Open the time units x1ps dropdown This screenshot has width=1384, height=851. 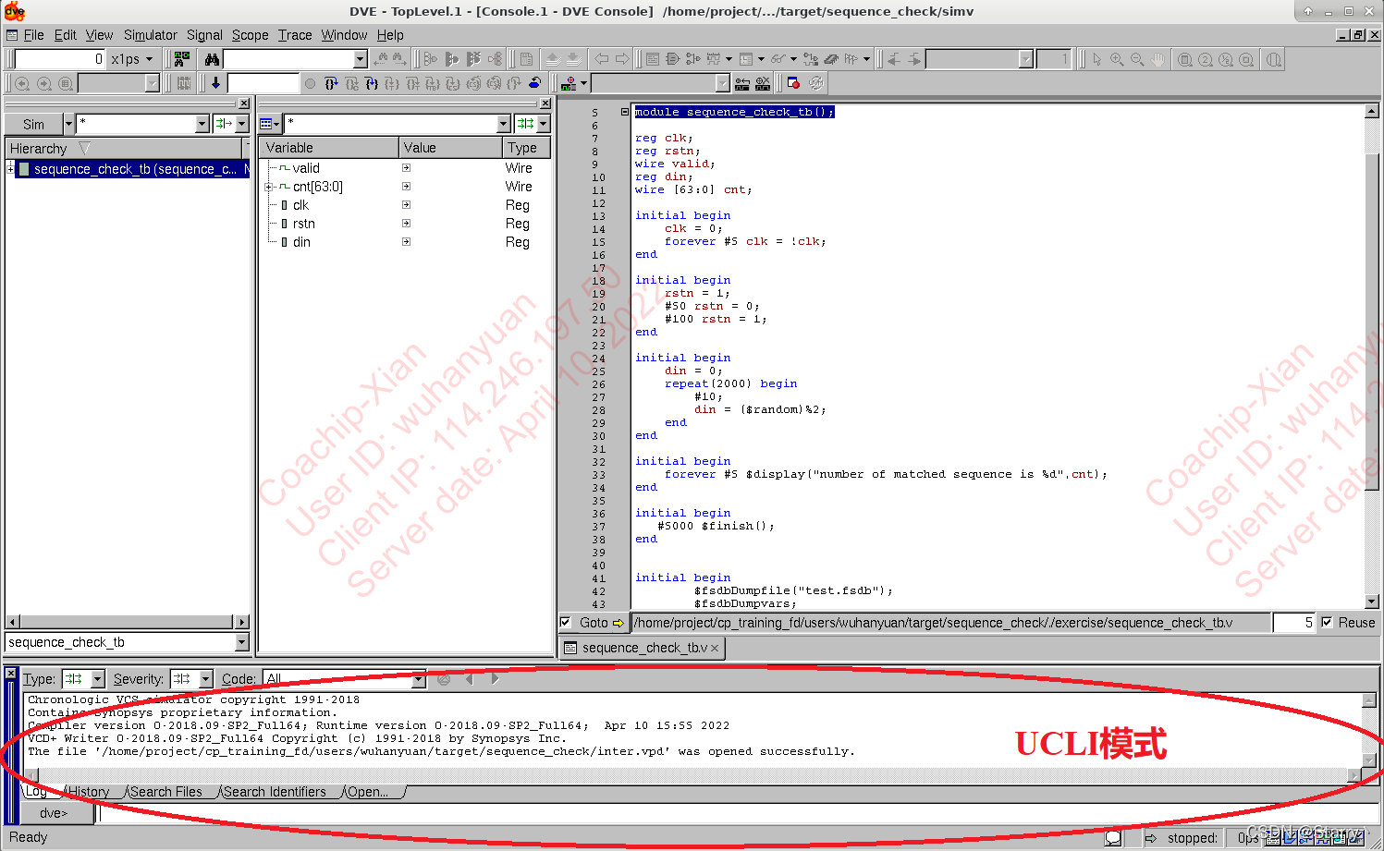pyautogui.click(x=149, y=59)
